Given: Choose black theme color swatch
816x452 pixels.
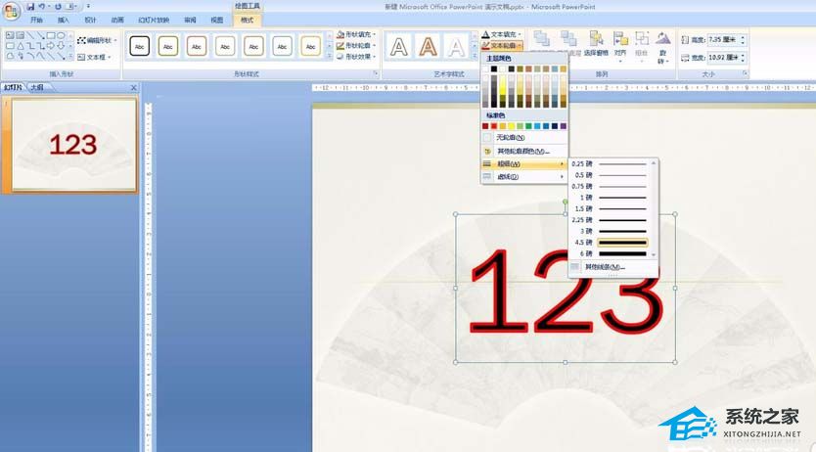Looking at the screenshot, I should (x=494, y=68).
